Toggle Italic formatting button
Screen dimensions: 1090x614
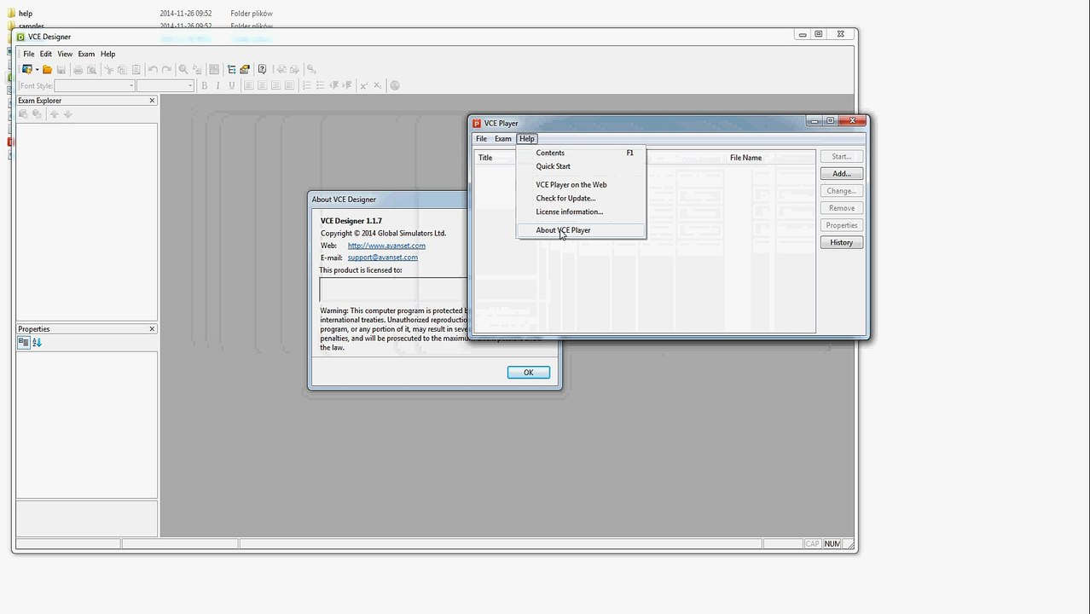pyautogui.click(x=217, y=85)
